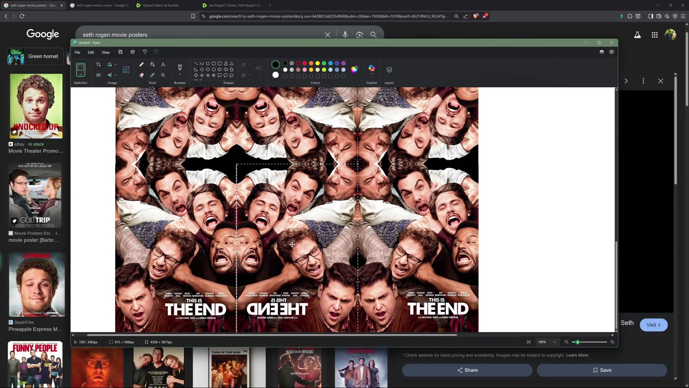Switch to the Upload videos at Rumble tab
Viewport: 689px width, 388px height.
[164, 5]
